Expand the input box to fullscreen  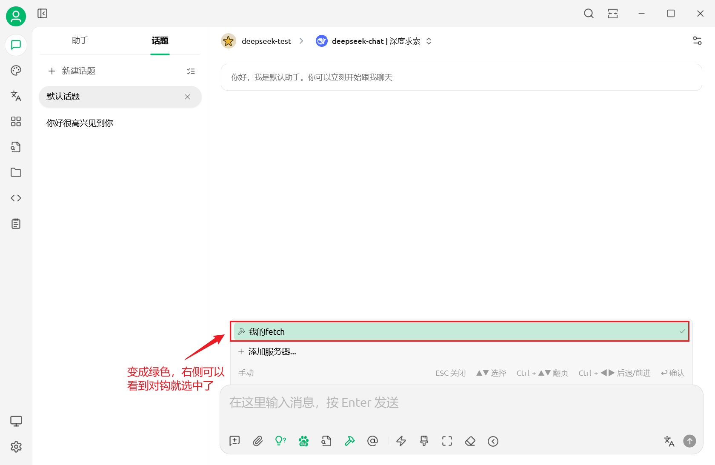(x=447, y=441)
